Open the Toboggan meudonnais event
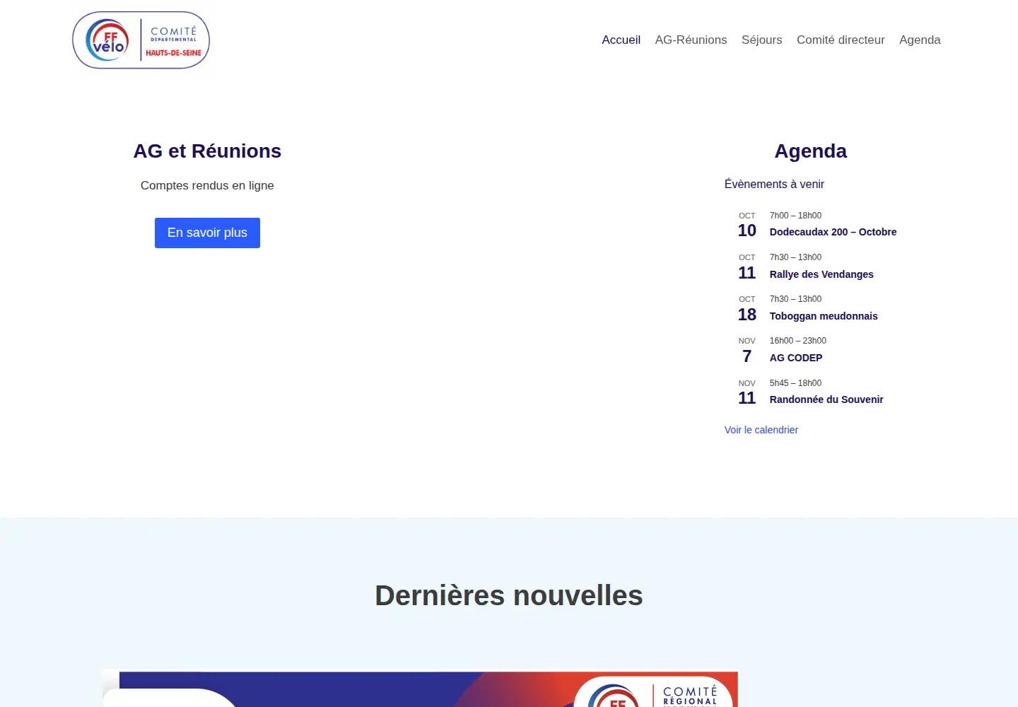The height and width of the screenshot is (707, 1018). click(x=824, y=316)
